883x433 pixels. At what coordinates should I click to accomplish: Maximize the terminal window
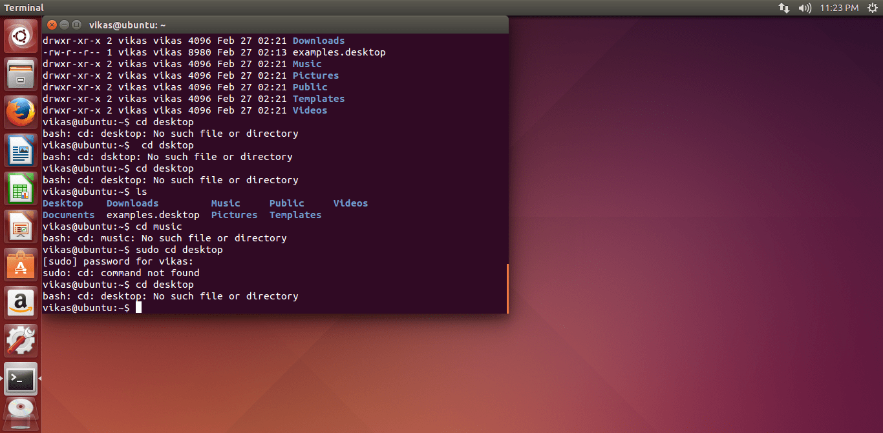coord(76,25)
